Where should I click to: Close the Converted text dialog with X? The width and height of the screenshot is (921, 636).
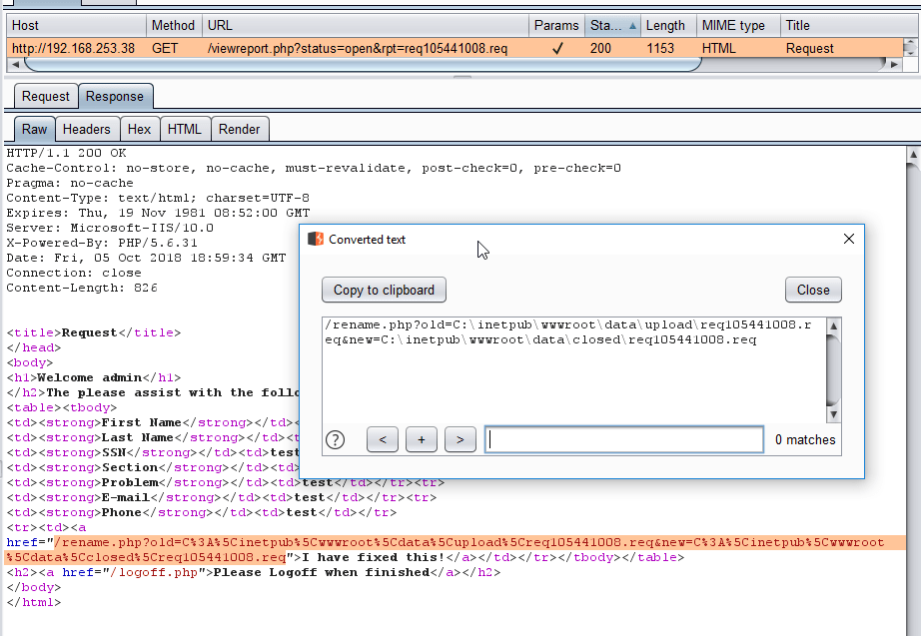(849, 240)
